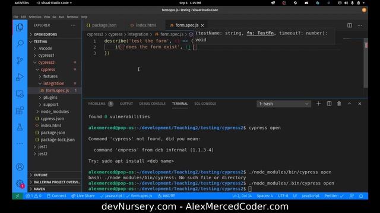The height and width of the screenshot is (213, 380).
Task: Switch to the SQL CONSOLE tab
Action: pyautogui.click(x=205, y=104)
